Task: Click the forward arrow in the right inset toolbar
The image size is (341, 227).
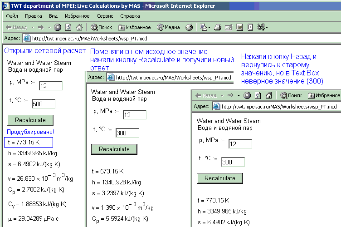Action: coord(230,95)
